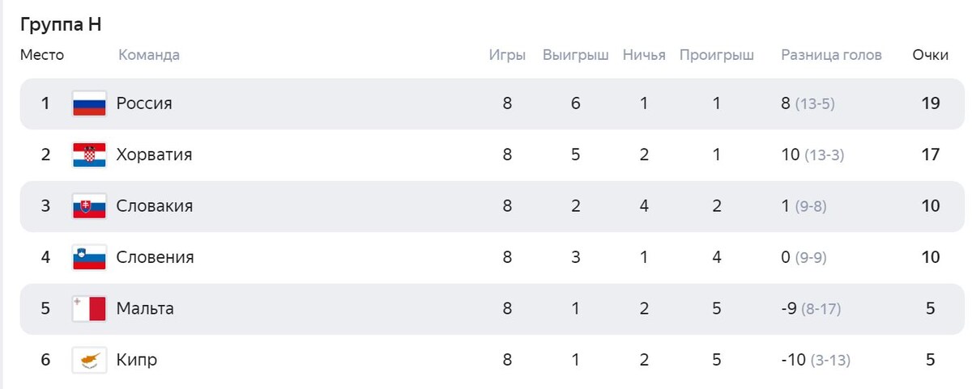This screenshot has height=389, width=972.
Task: Click the Russia flag icon
Action: (x=89, y=104)
